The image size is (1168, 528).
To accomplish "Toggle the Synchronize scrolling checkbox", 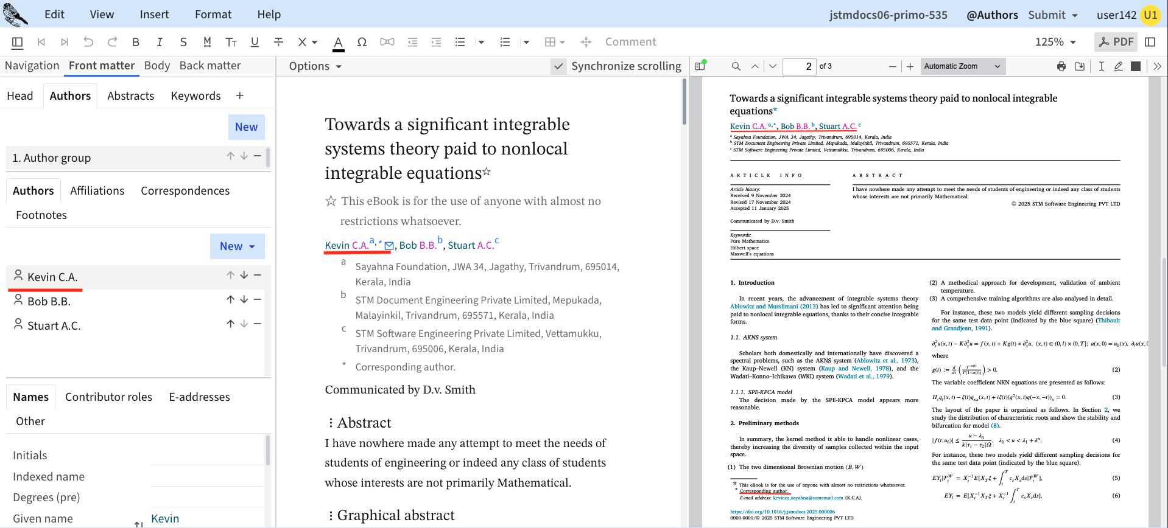I will [x=558, y=66].
